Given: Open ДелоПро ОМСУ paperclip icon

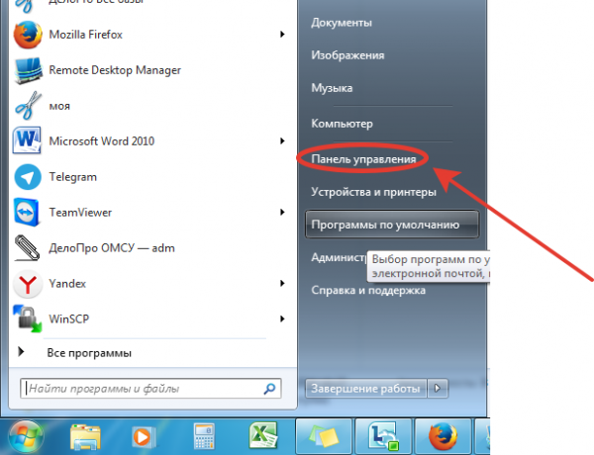Looking at the screenshot, I should tap(27, 248).
